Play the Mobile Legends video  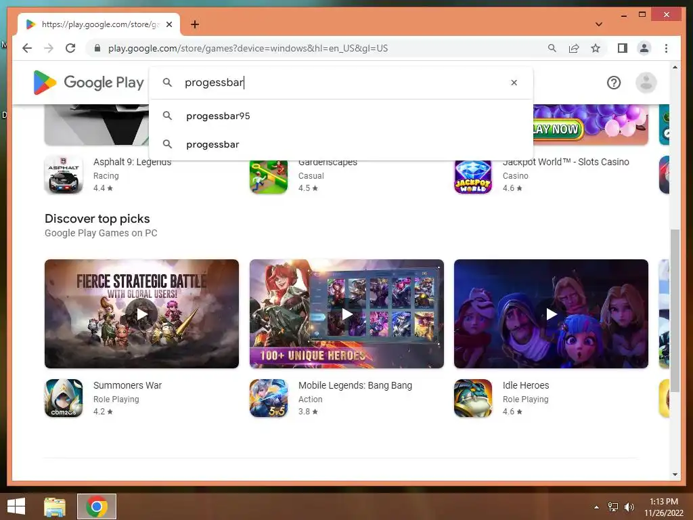[x=346, y=314]
